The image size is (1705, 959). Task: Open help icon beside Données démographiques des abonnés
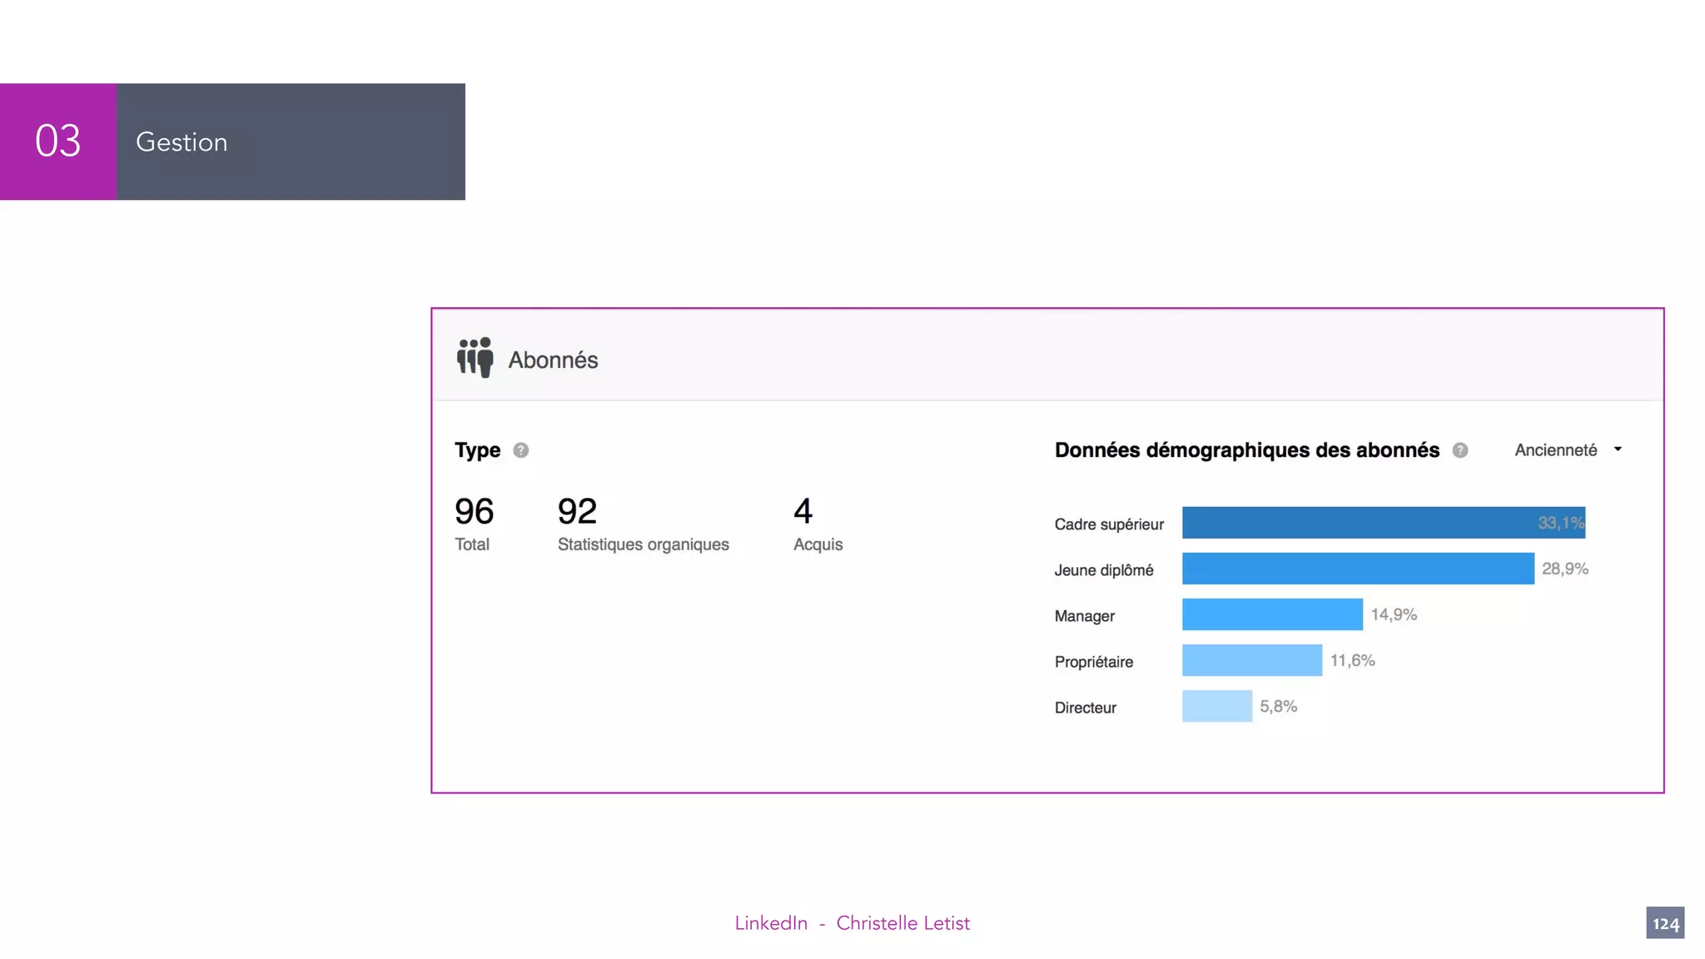[x=1460, y=450]
